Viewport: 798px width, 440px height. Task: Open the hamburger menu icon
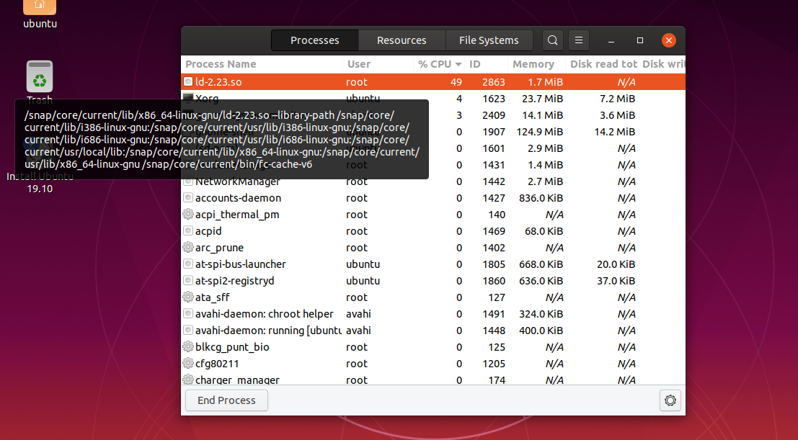click(x=579, y=40)
